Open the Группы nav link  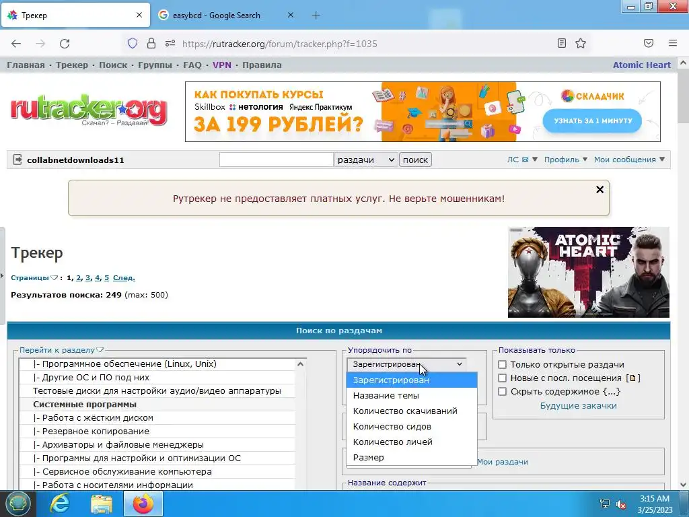[x=155, y=65]
